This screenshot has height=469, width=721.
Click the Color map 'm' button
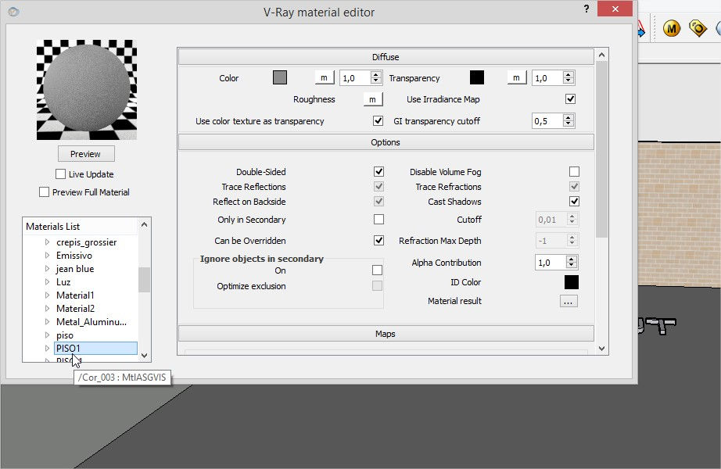pos(325,77)
